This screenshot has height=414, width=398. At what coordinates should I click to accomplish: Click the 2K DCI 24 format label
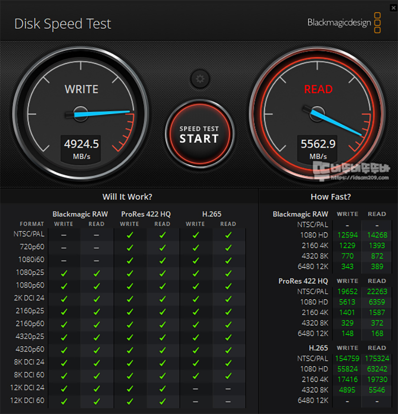click(29, 298)
